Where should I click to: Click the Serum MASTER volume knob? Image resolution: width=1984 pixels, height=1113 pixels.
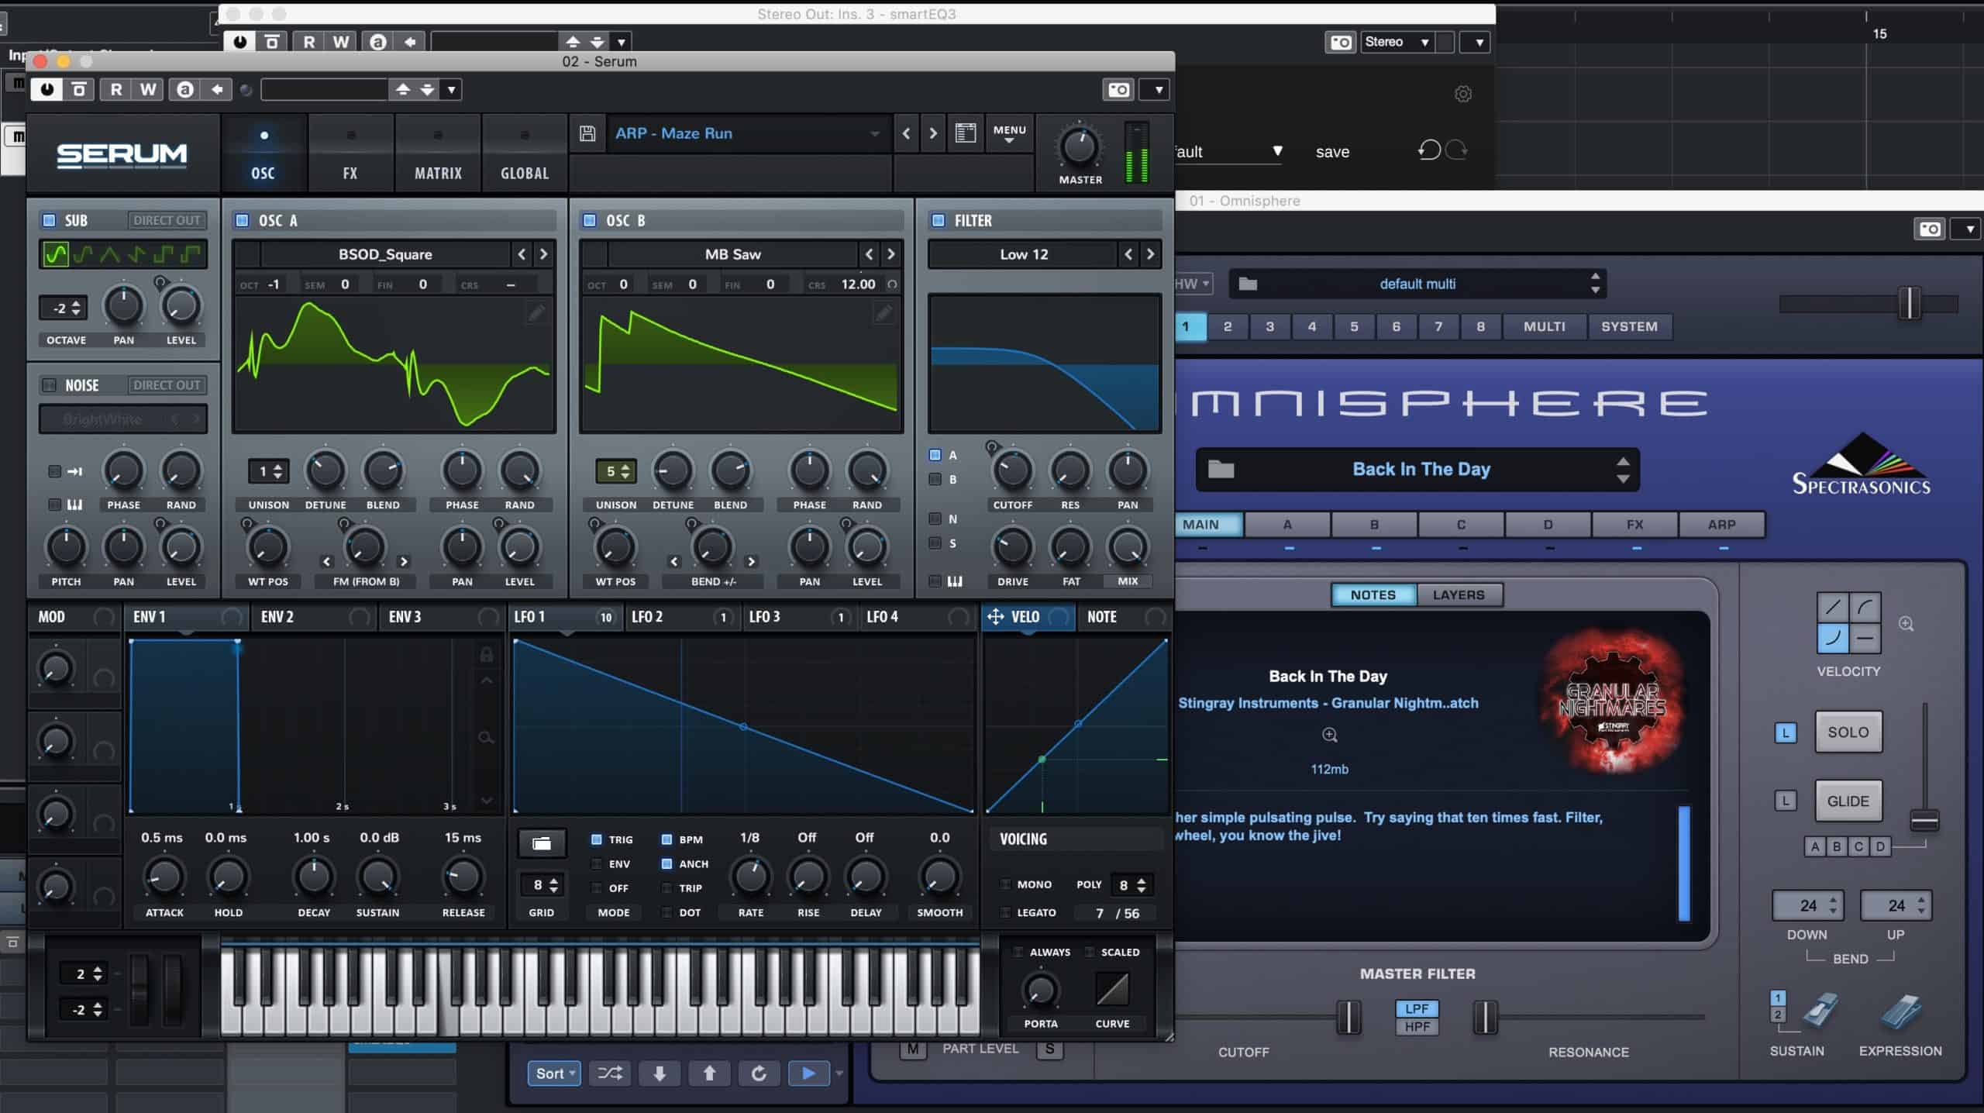click(x=1080, y=146)
